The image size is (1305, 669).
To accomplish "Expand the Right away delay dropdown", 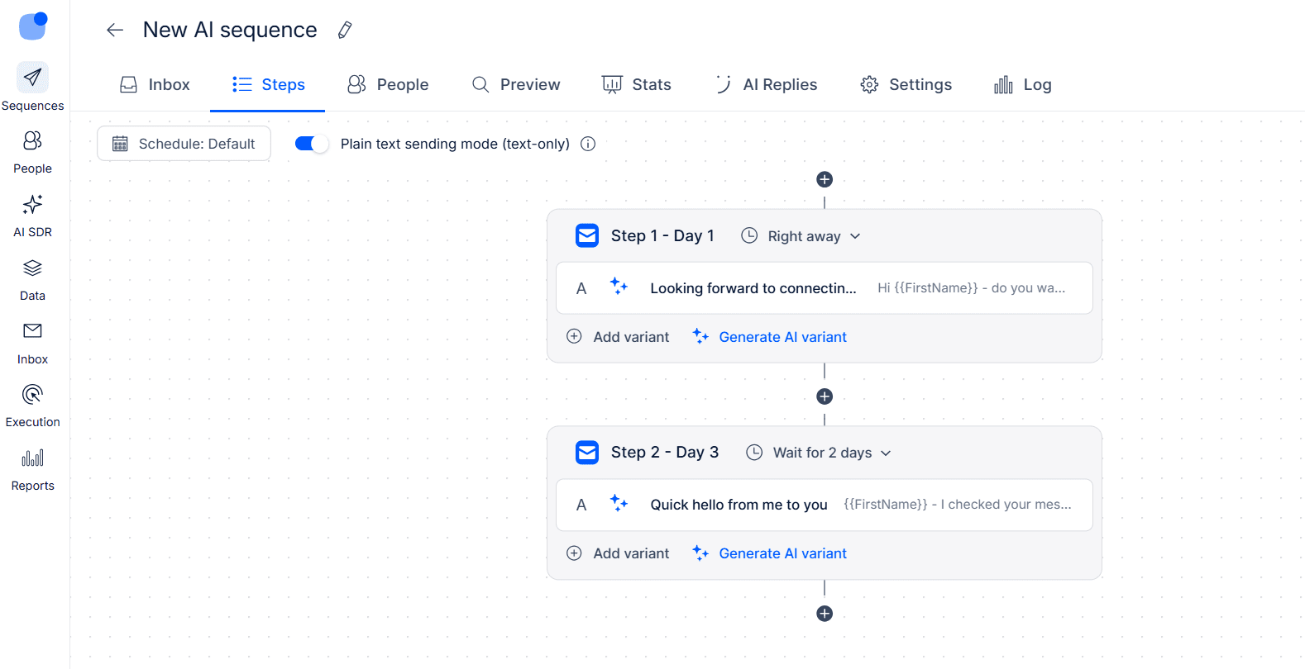I will point(802,236).
